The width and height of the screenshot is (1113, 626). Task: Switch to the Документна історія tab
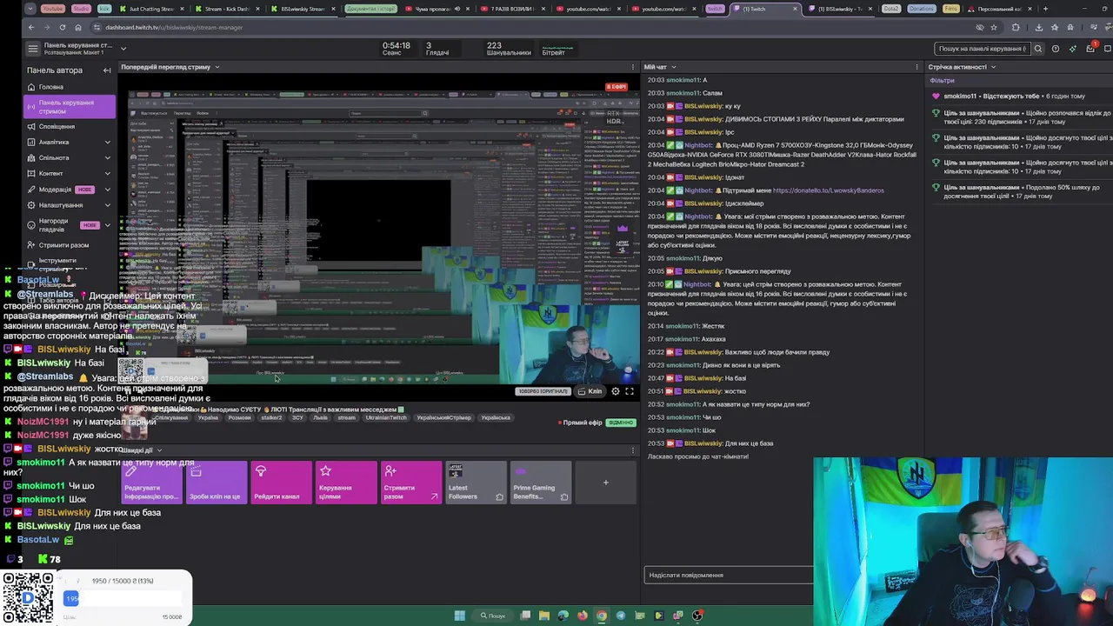tap(370, 9)
